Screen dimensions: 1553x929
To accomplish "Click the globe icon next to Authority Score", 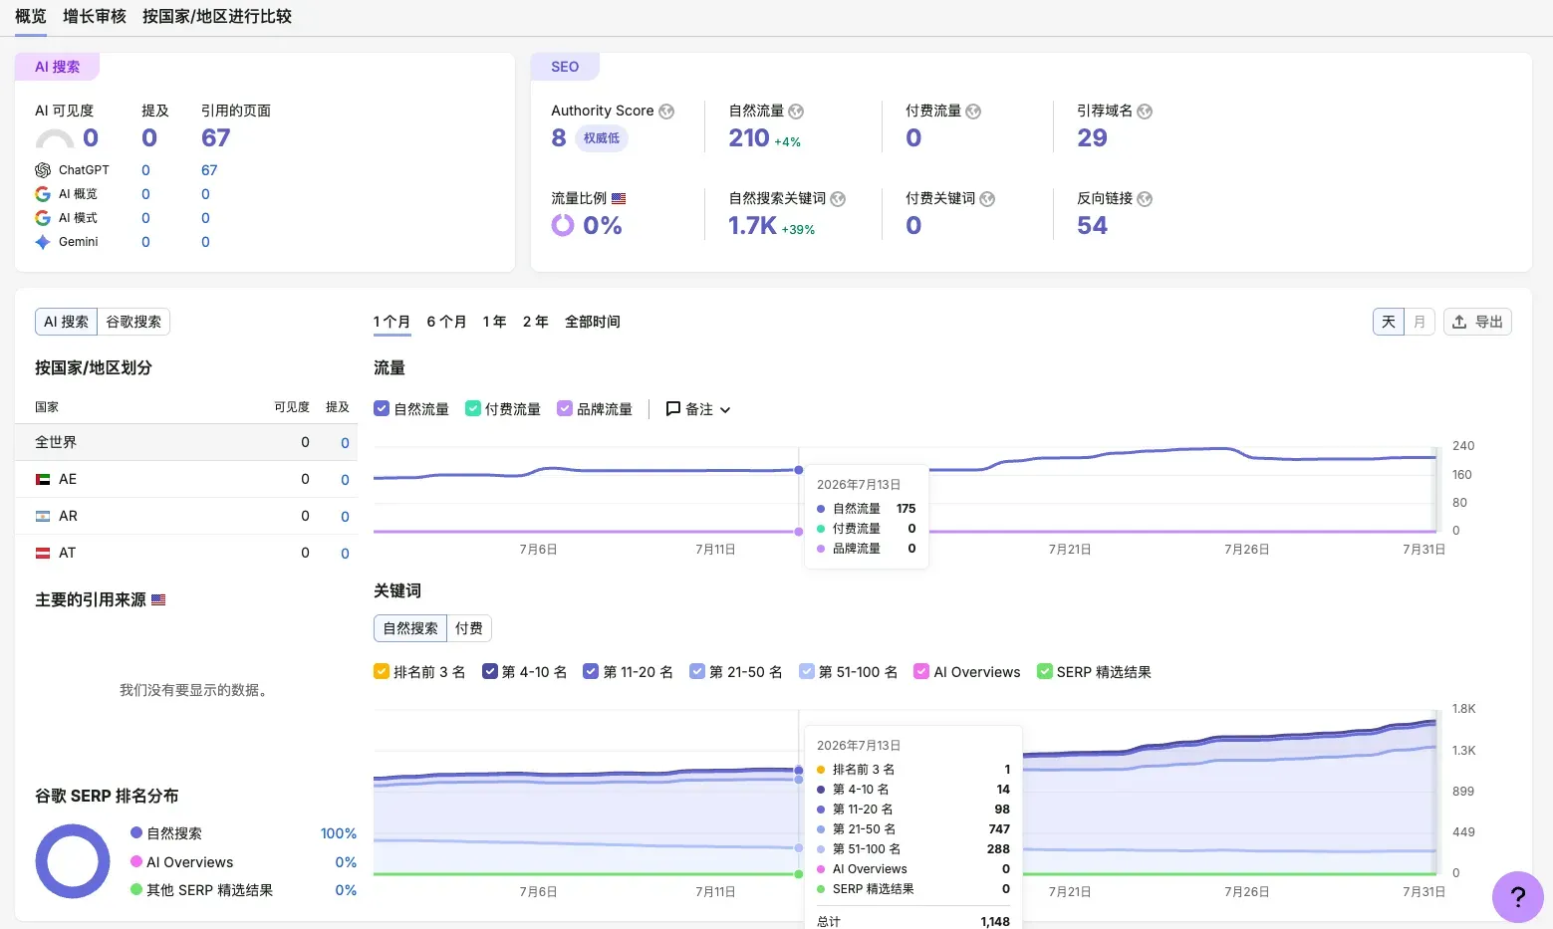I will tap(666, 112).
